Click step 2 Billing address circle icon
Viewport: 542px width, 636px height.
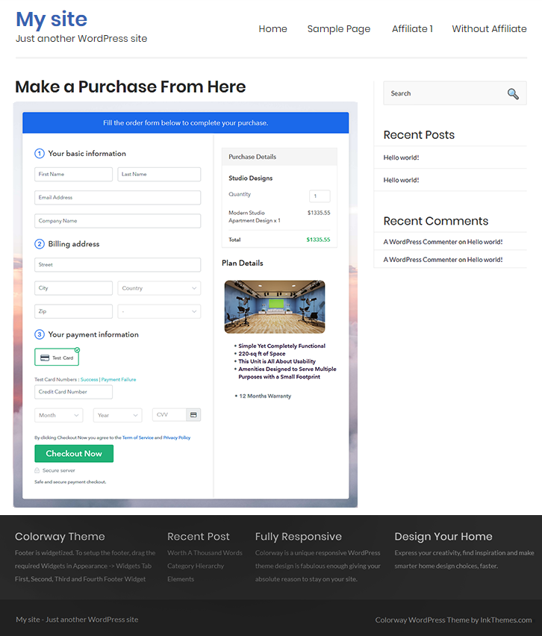point(40,244)
